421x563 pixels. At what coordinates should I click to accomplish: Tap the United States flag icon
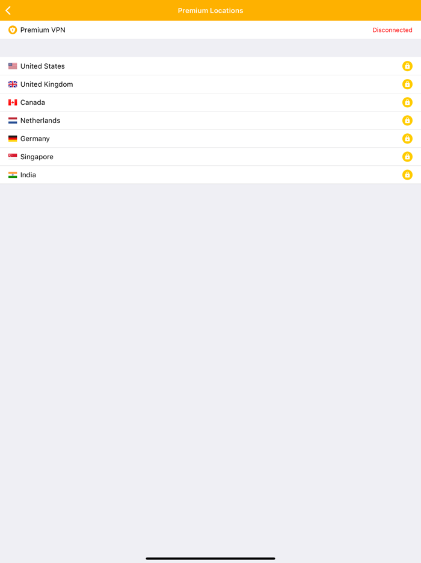[12, 66]
